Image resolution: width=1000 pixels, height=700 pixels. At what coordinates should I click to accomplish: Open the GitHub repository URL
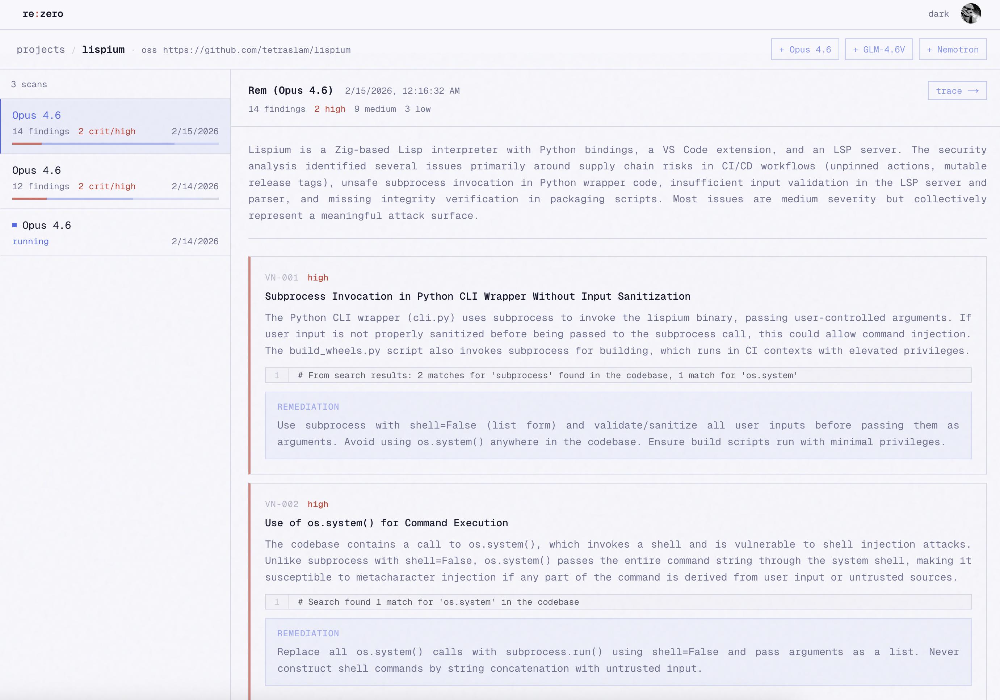[257, 50]
